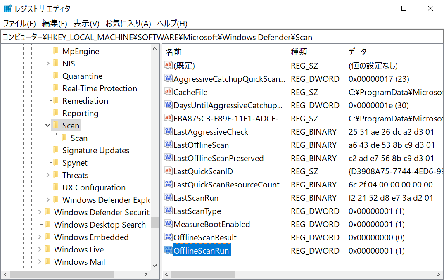Sort by the データ column header
The width and height of the screenshot is (444, 280).
(394, 52)
